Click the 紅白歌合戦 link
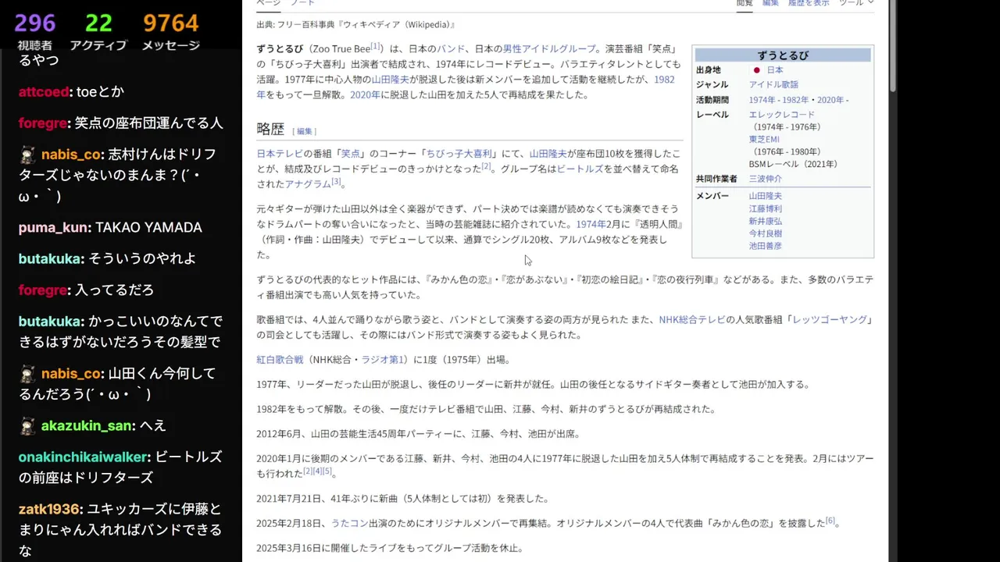 (280, 360)
